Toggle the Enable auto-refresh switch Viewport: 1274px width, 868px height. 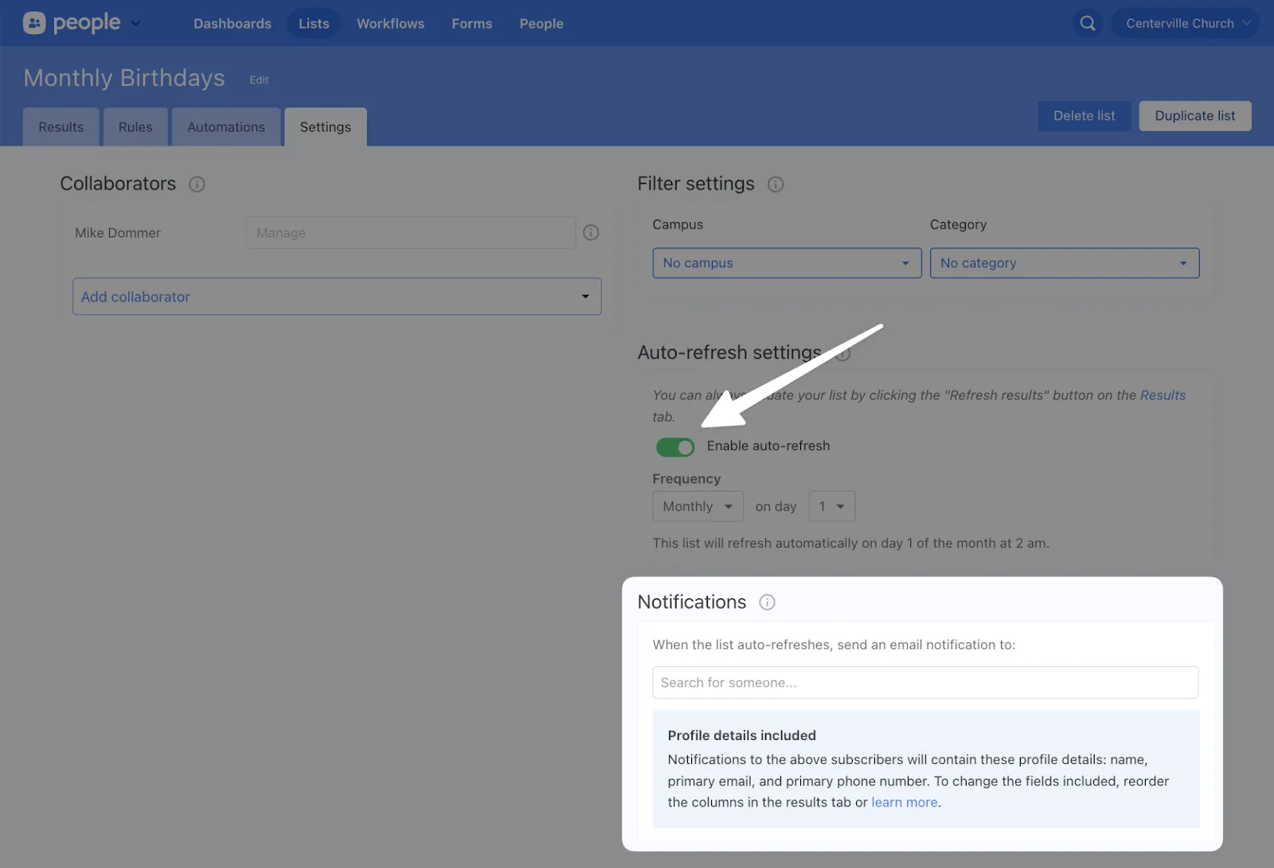click(x=674, y=447)
